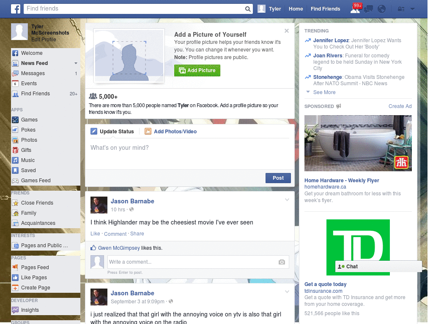Click the Music icon in sidebar
The height and width of the screenshot is (324, 433).
point(15,160)
